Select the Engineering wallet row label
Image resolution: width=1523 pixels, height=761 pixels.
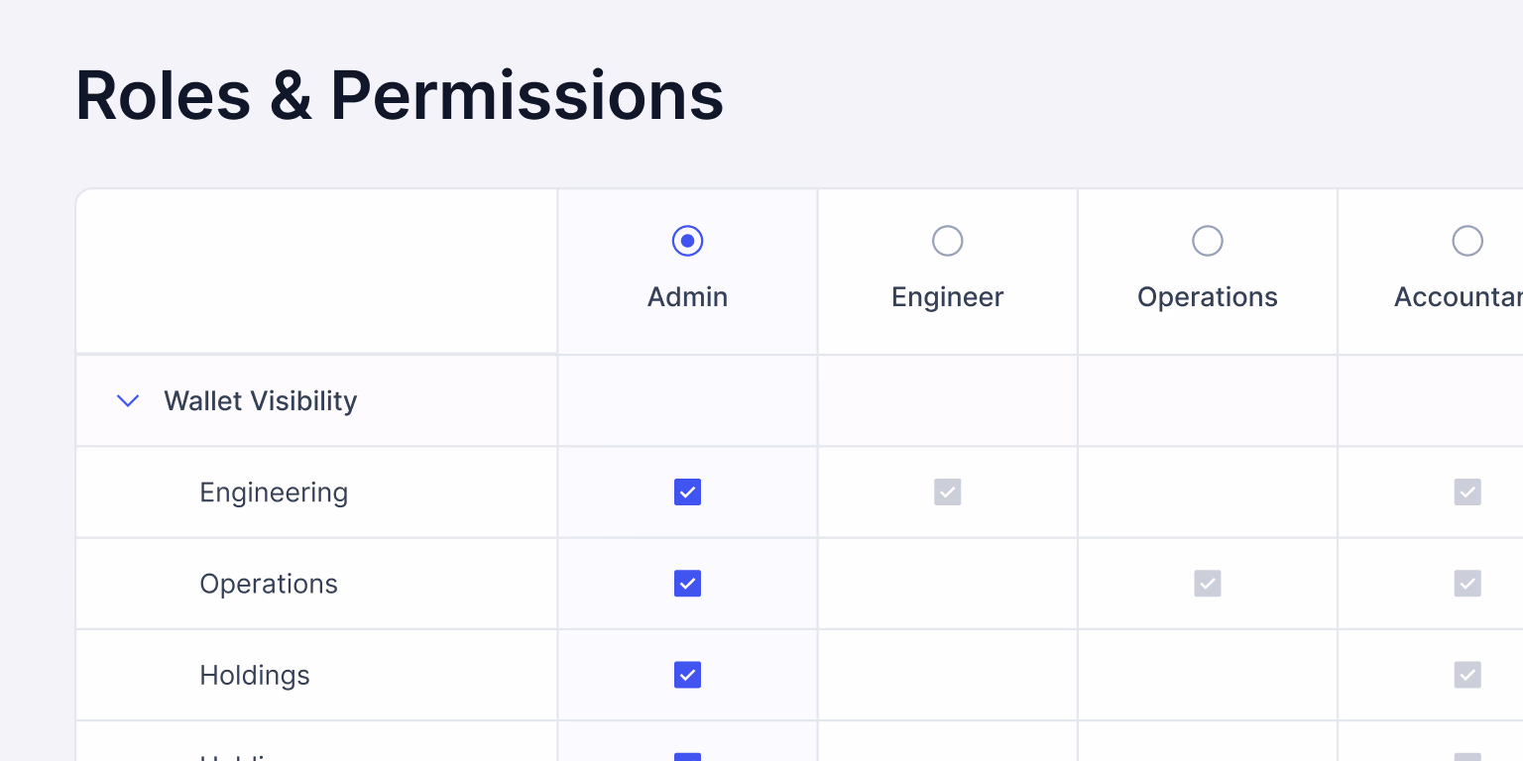tap(274, 492)
